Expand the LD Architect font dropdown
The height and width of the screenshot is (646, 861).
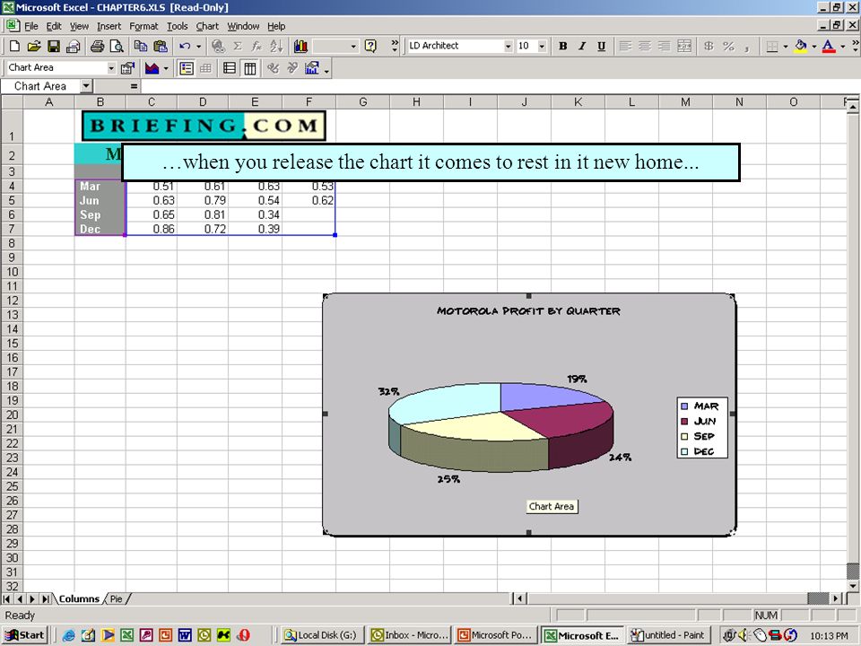(x=508, y=46)
